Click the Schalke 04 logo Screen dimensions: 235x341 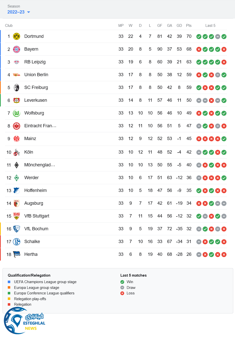click(x=17, y=242)
